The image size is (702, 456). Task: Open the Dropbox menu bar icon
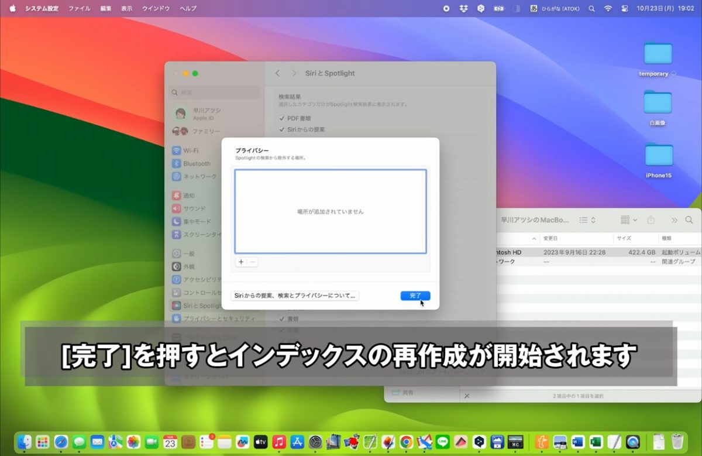pos(464,9)
